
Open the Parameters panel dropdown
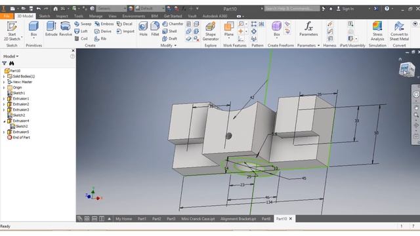tap(308, 45)
